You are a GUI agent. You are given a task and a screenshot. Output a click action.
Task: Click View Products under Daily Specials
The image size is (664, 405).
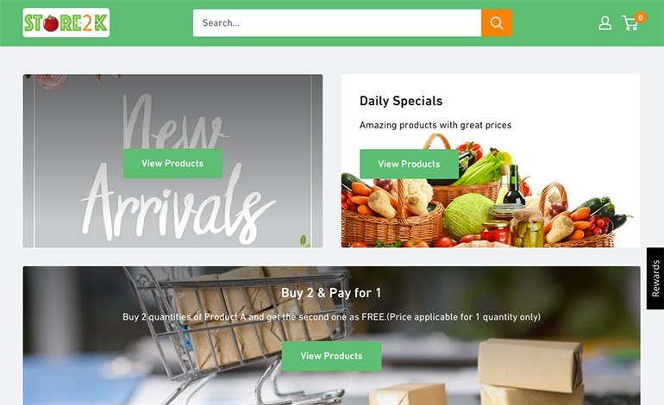[x=409, y=164]
